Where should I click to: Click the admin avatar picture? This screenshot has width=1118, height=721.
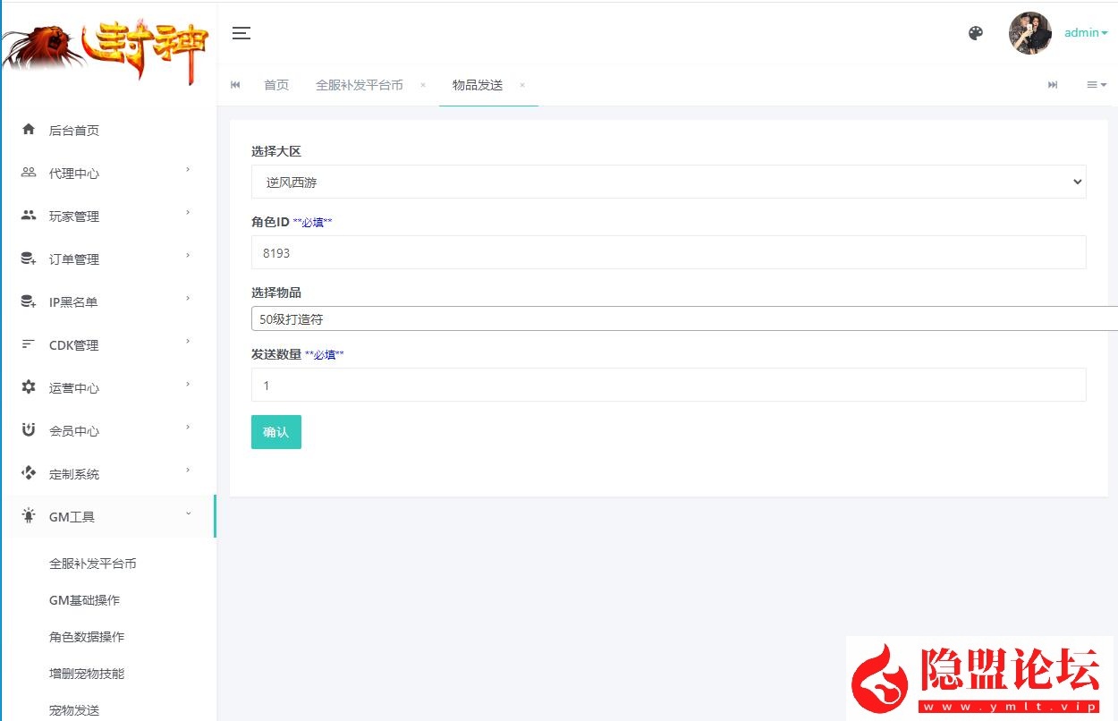click(x=1030, y=33)
